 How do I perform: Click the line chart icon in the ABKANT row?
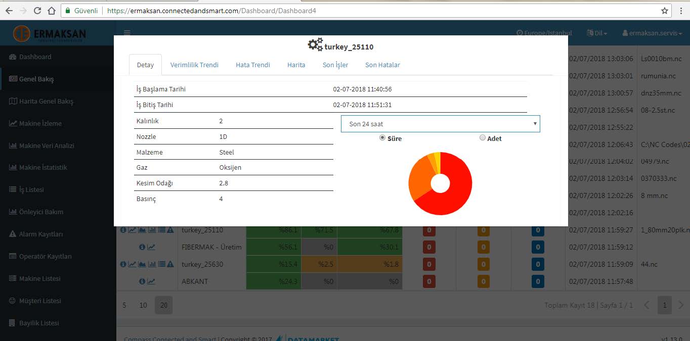pos(151,281)
